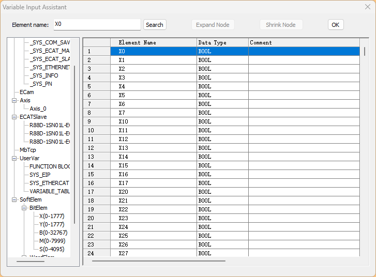Click the Element Name column header

[154, 43]
